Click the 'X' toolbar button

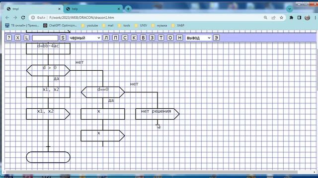18,38
